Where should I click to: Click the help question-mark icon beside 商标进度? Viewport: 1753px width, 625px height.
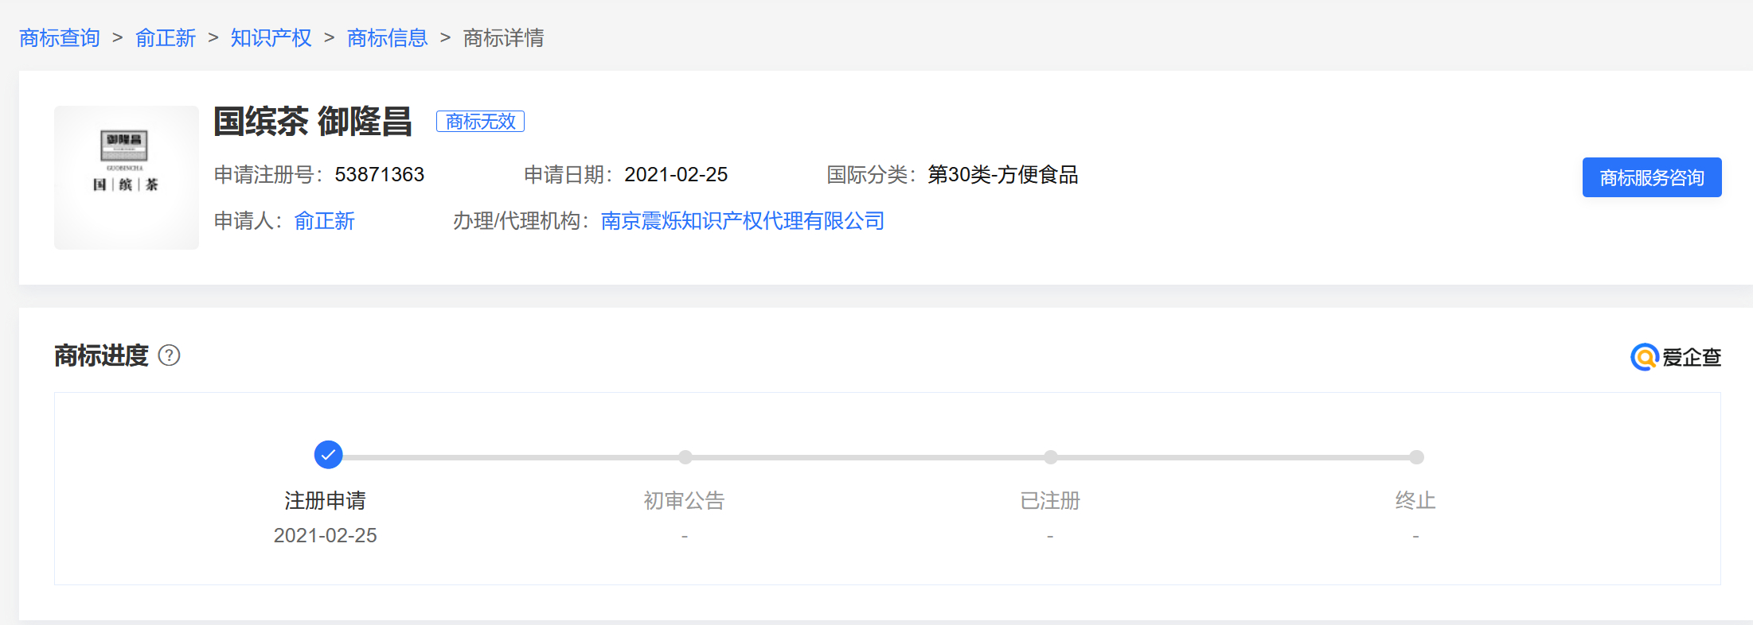tap(170, 355)
